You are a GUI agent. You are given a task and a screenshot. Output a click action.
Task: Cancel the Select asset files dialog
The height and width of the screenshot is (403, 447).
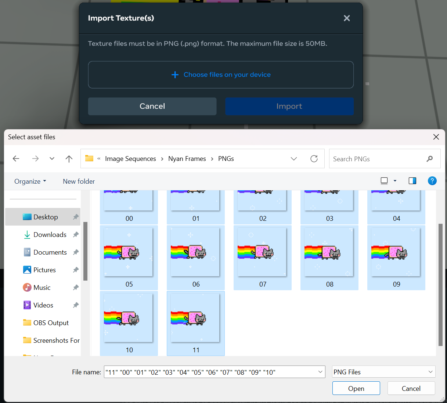pyautogui.click(x=411, y=388)
